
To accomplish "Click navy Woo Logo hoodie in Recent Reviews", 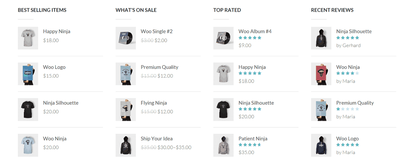I will click(321, 145).
